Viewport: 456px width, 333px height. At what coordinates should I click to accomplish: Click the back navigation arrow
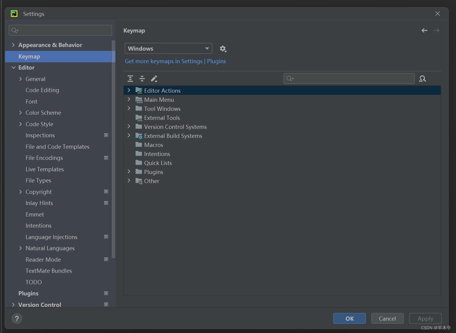click(424, 30)
